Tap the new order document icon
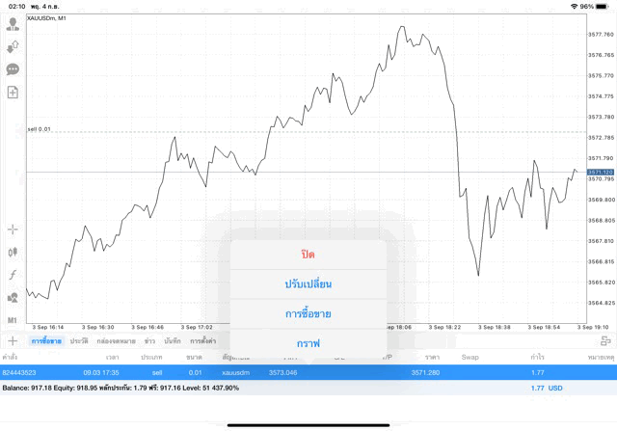Screen dimensions: 617x431 pyautogui.click(x=13, y=93)
